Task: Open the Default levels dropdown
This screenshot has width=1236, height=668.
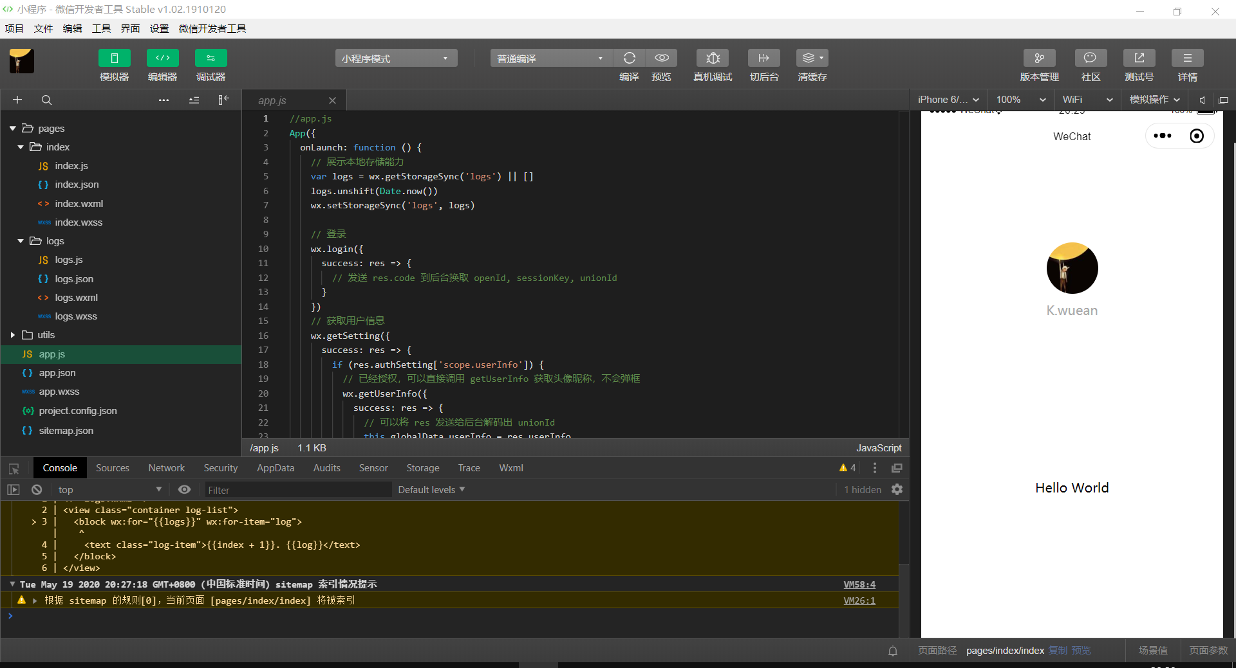Action: point(431,490)
